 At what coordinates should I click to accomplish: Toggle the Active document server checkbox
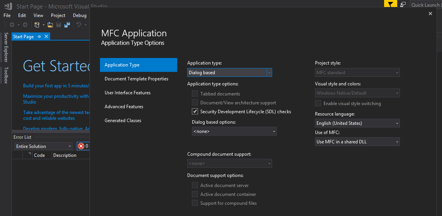pyautogui.click(x=195, y=185)
